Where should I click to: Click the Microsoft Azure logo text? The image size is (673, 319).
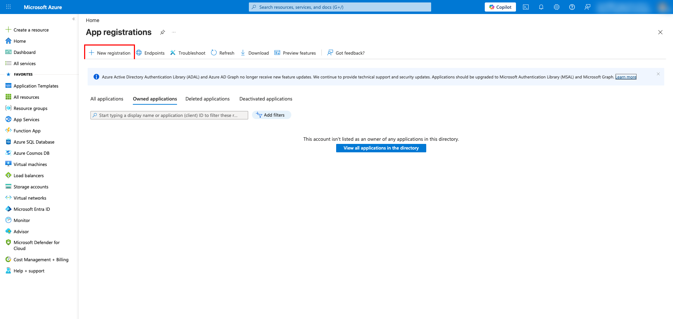pos(43,7)
